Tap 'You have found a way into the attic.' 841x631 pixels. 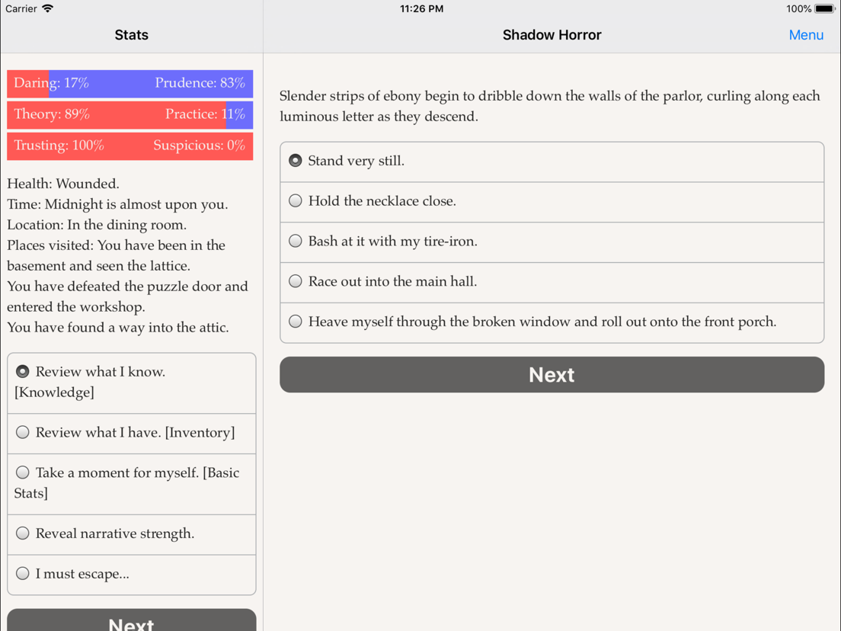coord(118,327)
